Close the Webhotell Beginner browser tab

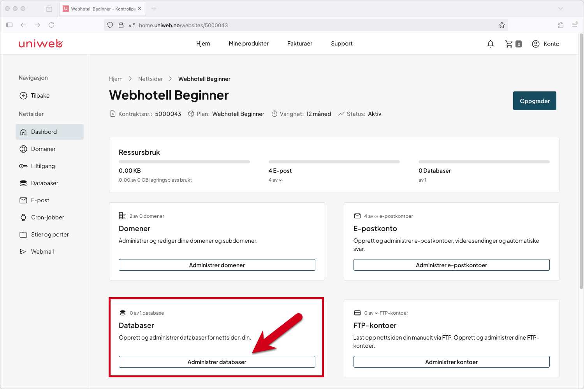139,9
